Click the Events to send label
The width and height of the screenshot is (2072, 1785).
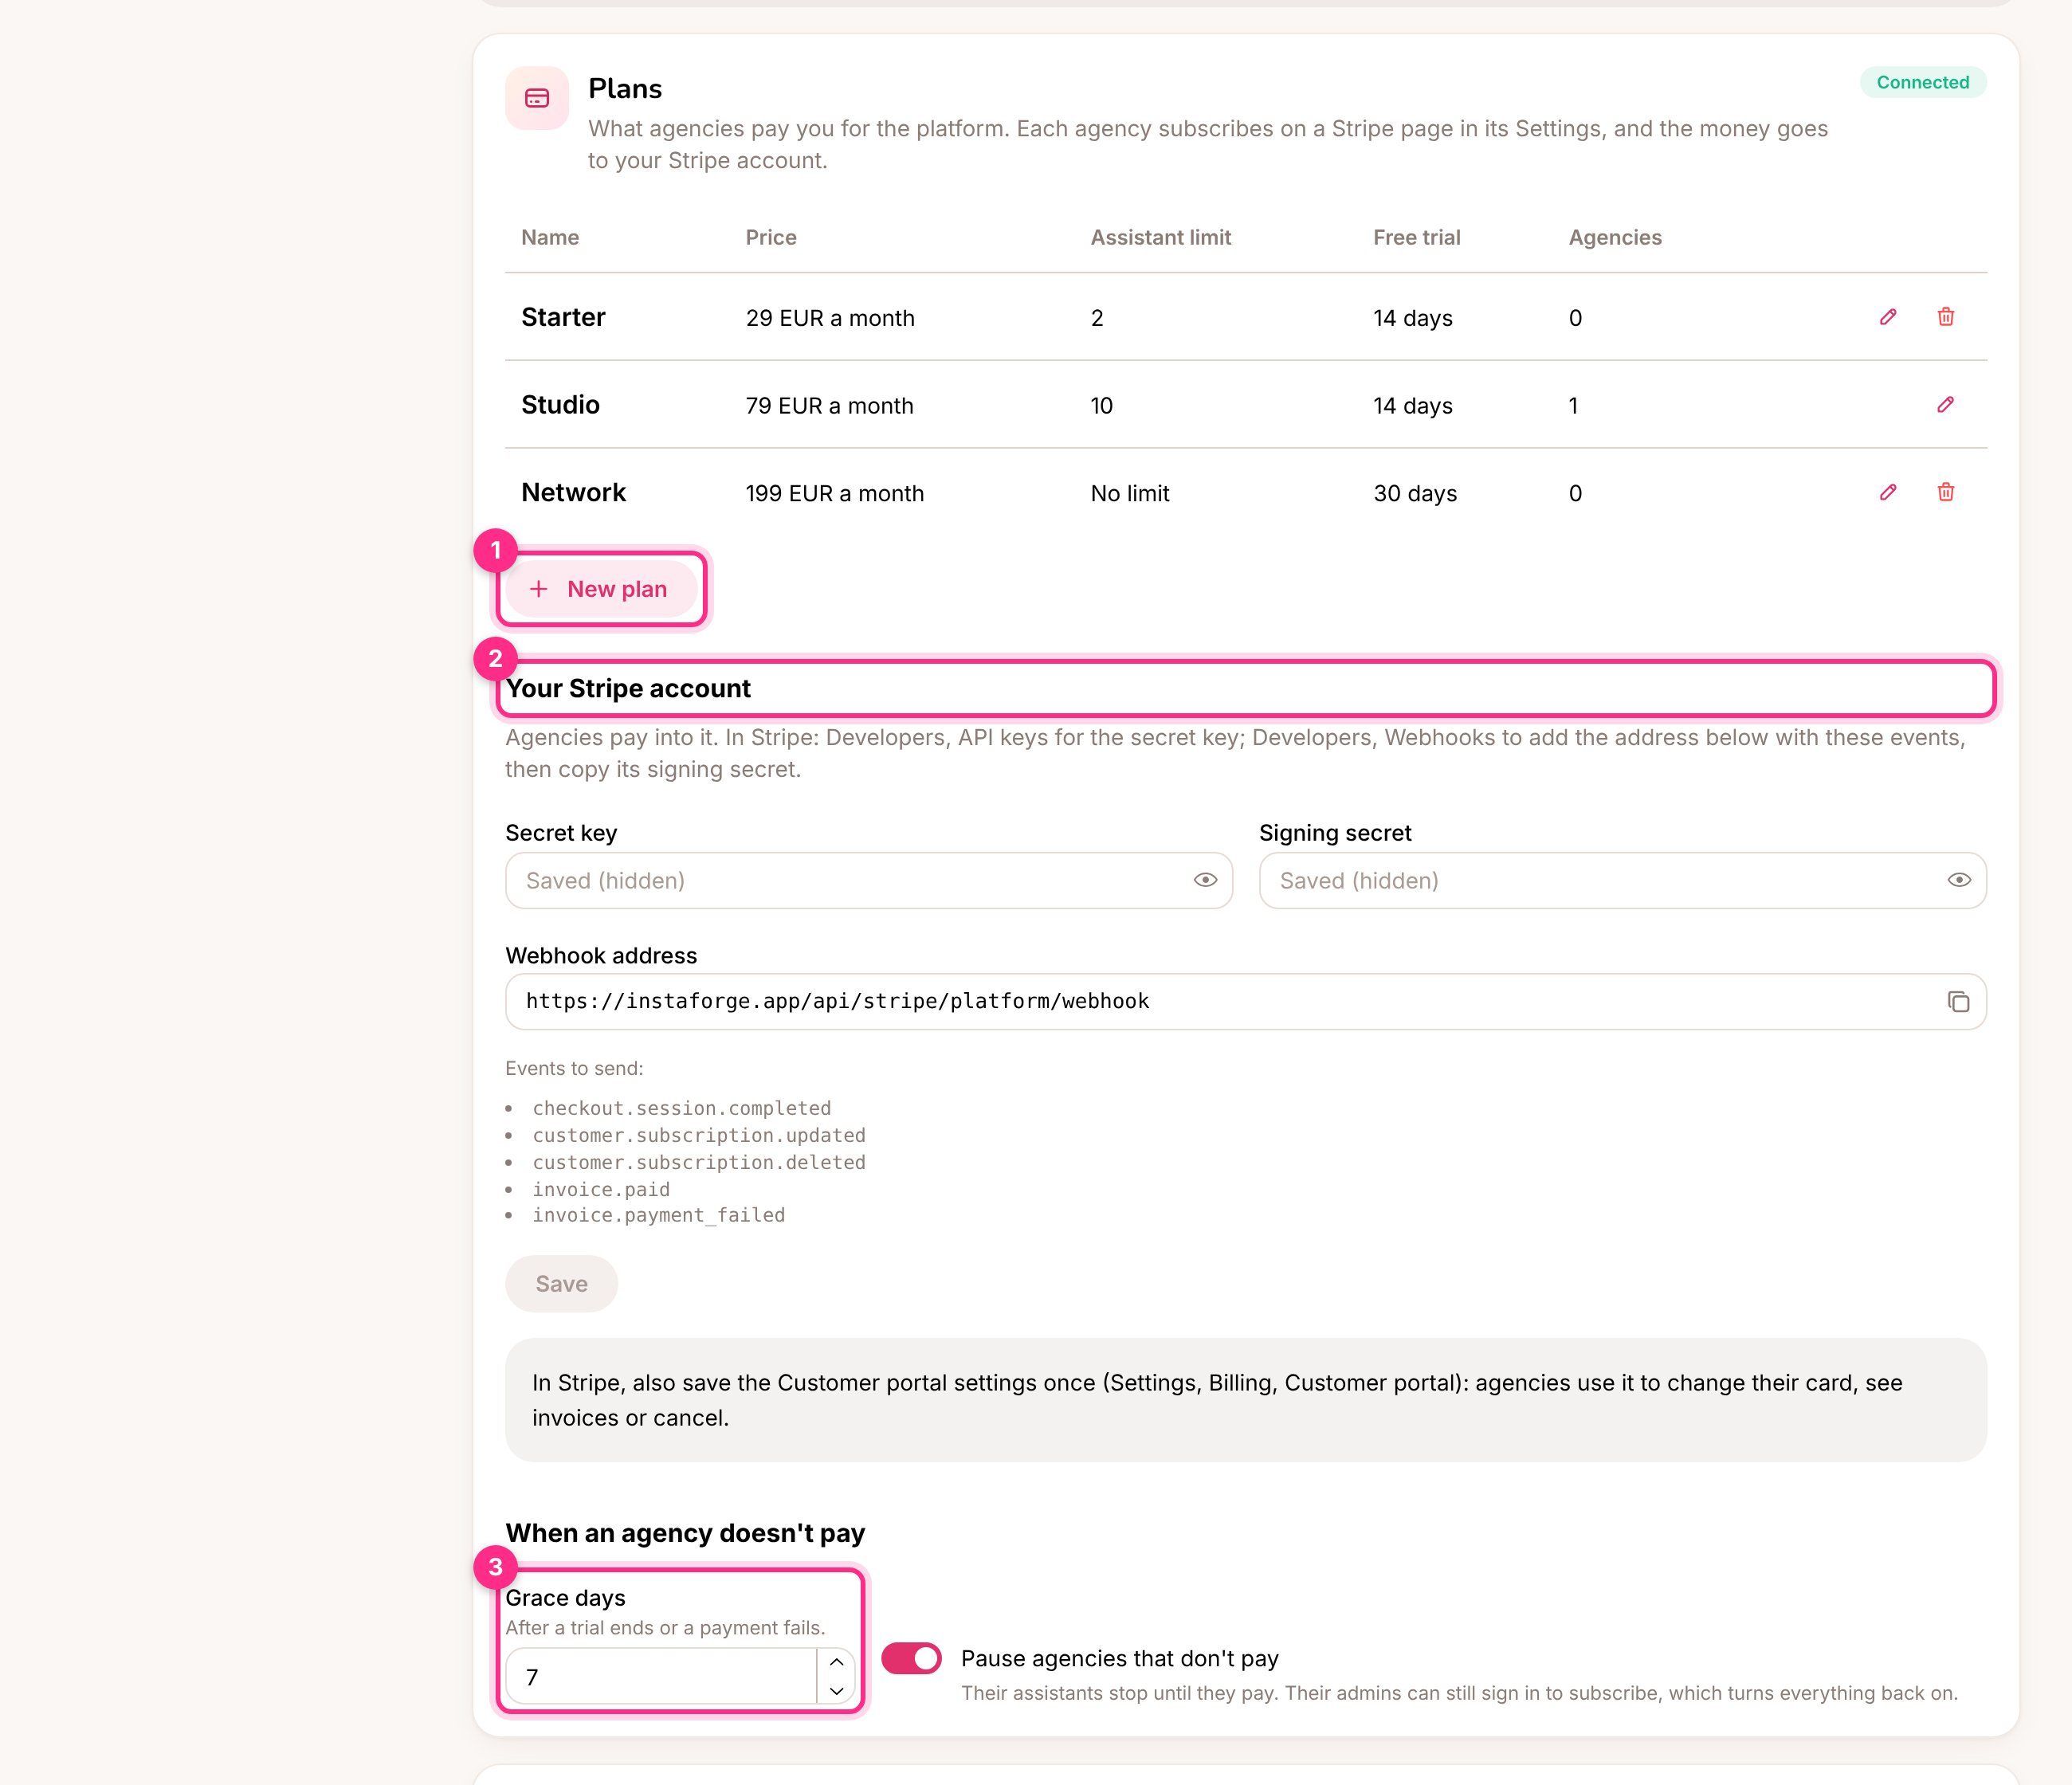point(574,1068)
